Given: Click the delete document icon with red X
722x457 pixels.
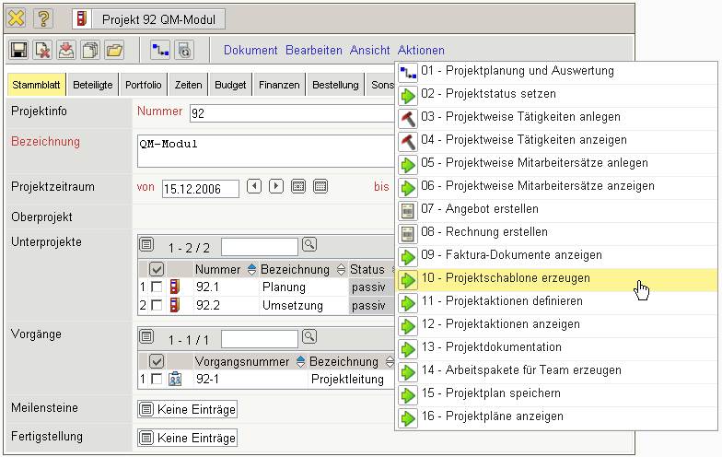Looking at the screenshot, I should pyautogui.click(x=42, y=51).
